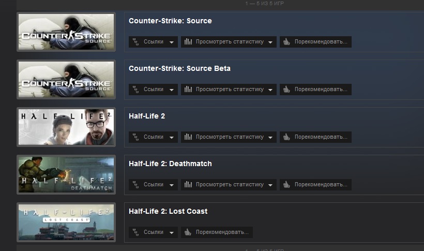The height and width of the screenshot is (251, 424).
Task: Click Ссылки label for Counter-Strike: Source
Action: point(154,42)
